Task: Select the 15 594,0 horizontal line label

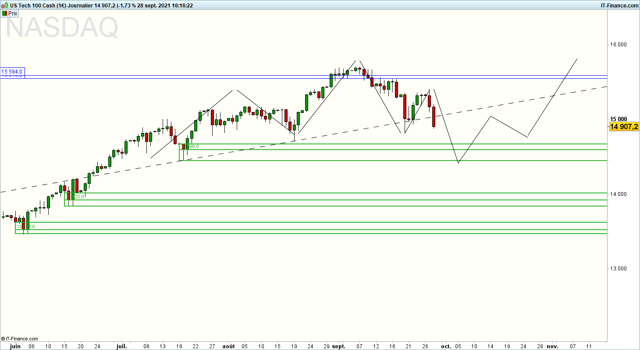Action: [x=13, y=71]
